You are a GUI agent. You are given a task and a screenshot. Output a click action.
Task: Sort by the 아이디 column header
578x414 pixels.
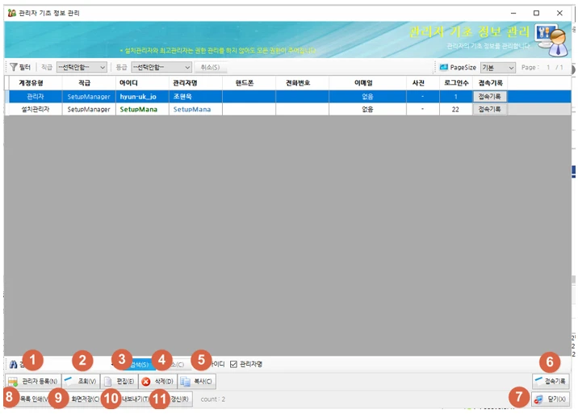(x=142, y=83)
